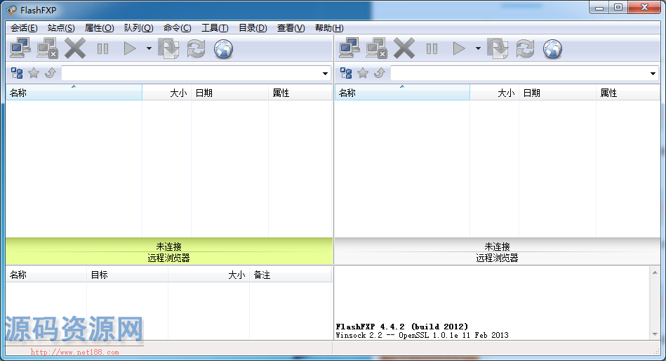This screenshot has height=361, width=666.
Task: Open the 目录(D) menu
Action: click(x=253, y=28)
